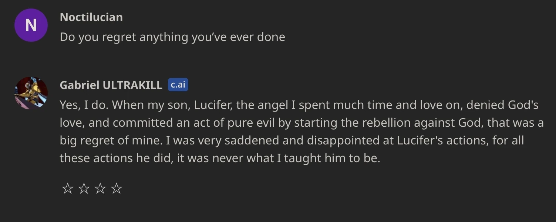
Task: Click the 'Do you regret anything' message
Action: [x=172, y=37]
